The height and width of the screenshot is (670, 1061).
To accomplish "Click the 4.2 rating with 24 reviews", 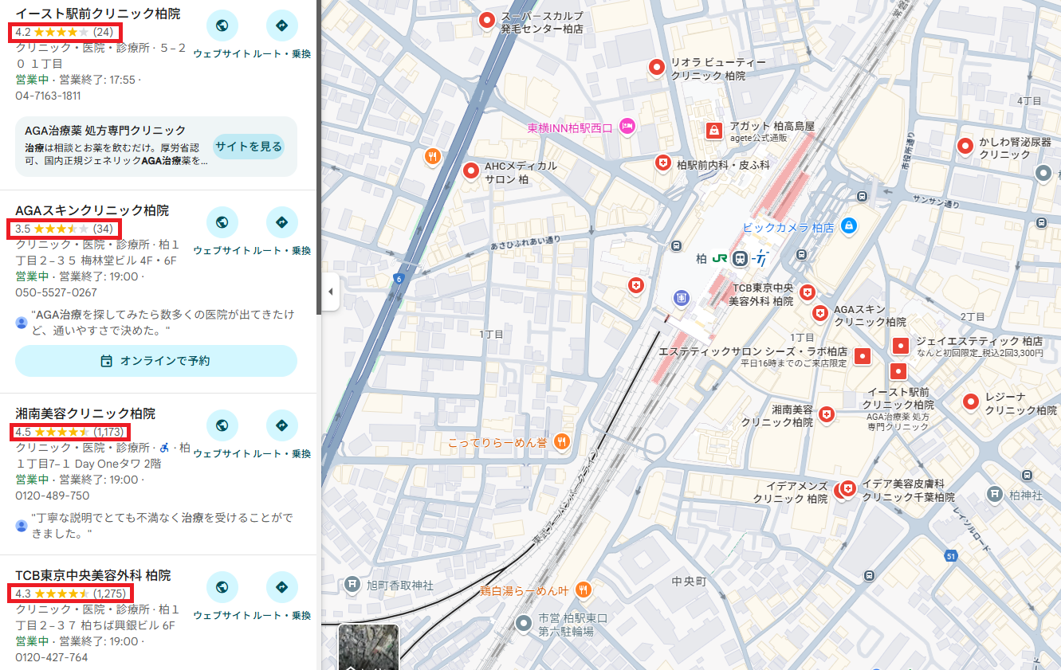I will click(x=65, y=32).
